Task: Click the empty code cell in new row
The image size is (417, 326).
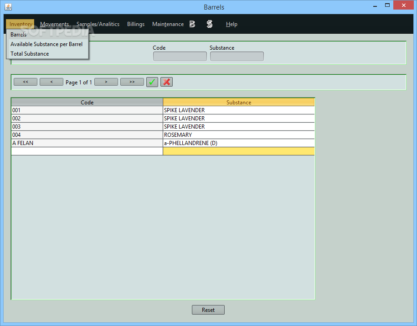Action: [87, 151]
